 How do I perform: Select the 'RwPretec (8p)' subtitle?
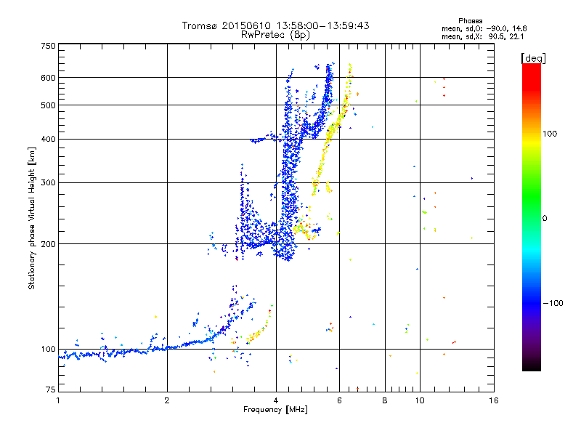click(x=275, y=35)
